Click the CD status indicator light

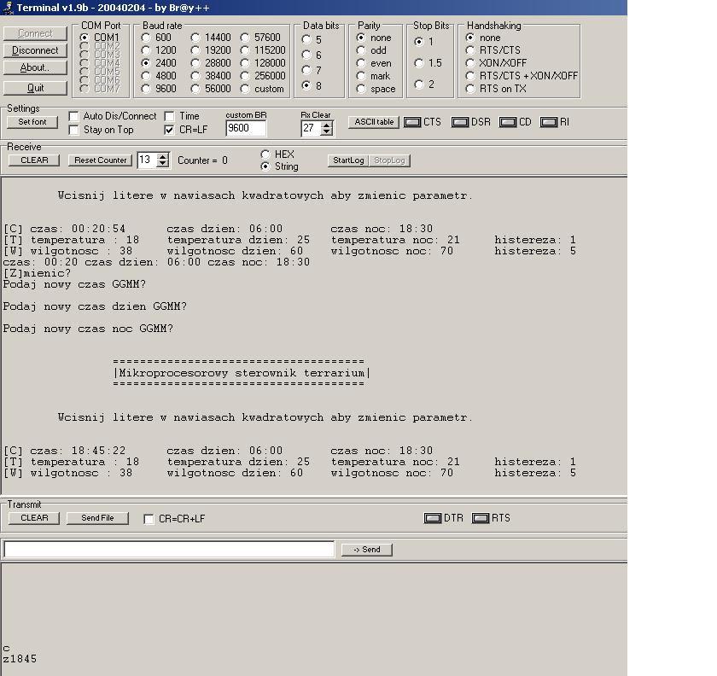click(508, 122)
